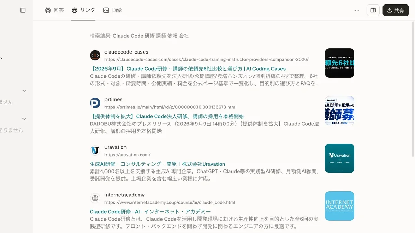
Task: Open the three-dots more options menu
Action: click(x=357, y=10)
